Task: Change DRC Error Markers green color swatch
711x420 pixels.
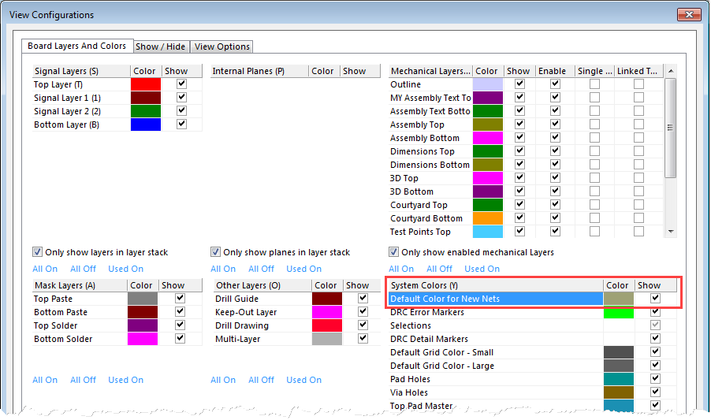Action: click(619, 313)
